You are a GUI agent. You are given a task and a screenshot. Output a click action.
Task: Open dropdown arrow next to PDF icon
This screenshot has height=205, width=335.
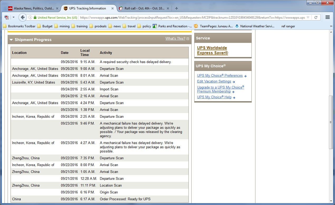[x=13, y=17]
